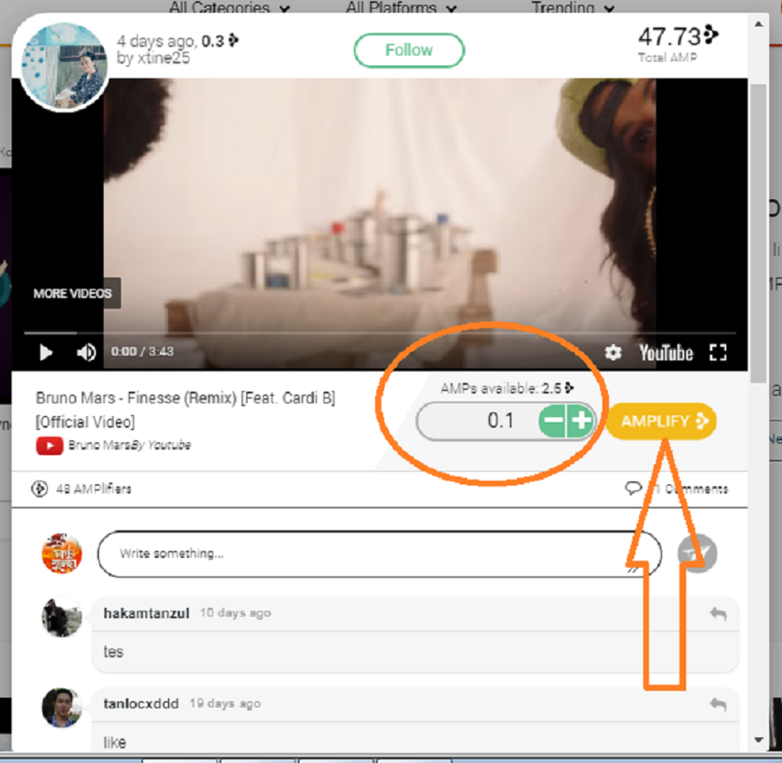Click your own avatar beside comment box
This screenshot has width=782, height=763.
tap(62, 553)
